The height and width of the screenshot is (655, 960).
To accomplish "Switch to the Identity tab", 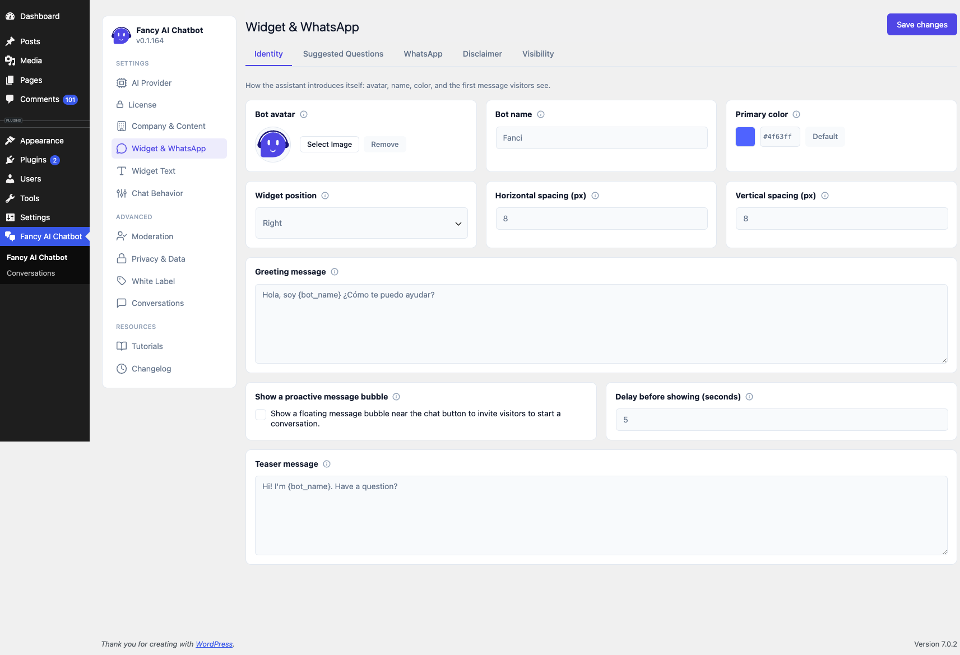I will coord(268,54).
